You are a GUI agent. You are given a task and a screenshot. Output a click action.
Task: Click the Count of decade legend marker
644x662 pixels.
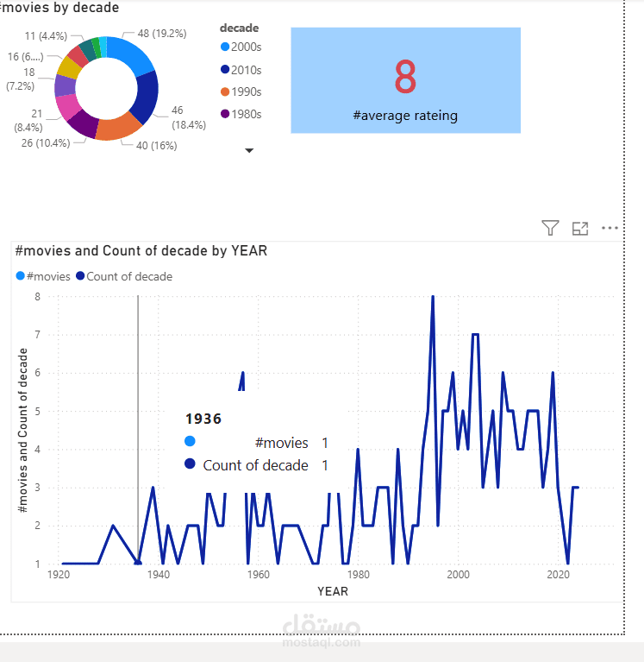pos(80,276)
